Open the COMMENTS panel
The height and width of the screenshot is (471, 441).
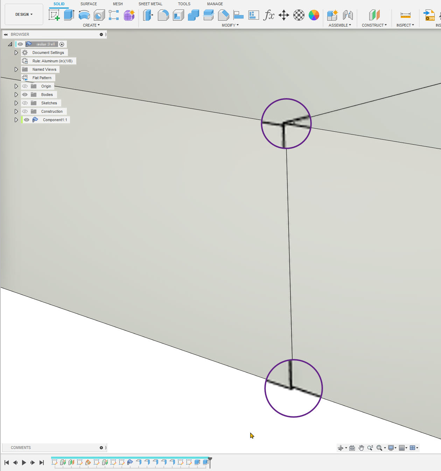[x=21, y=447]
